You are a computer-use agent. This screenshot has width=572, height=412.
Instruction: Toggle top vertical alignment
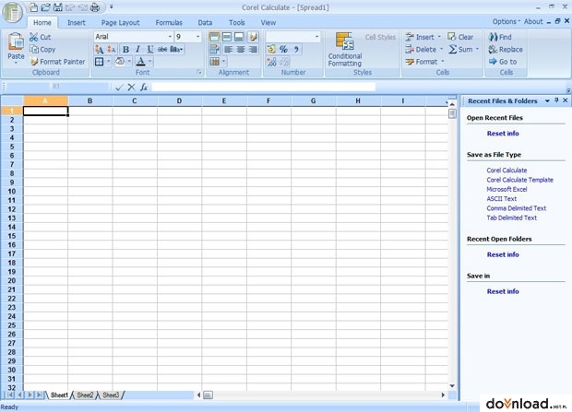point(214,37)
